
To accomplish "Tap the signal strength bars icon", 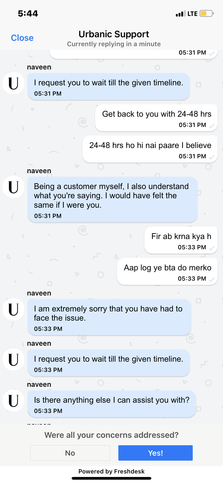I will (180, 14).
